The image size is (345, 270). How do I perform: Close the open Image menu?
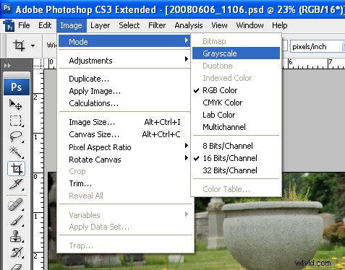pyautogui.click(x=72, y=25)
